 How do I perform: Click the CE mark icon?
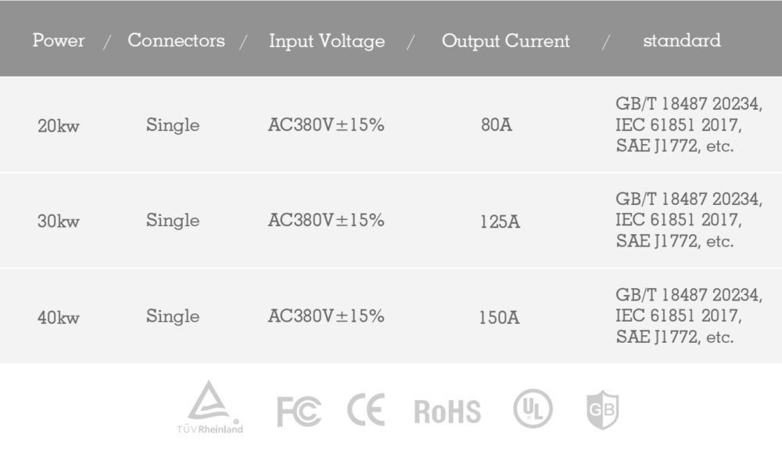[x=366, y=410]
